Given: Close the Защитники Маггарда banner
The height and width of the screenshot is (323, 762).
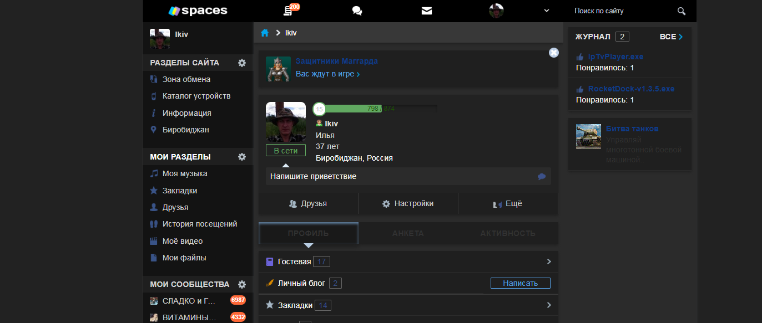Looking at the screenshot, I should pos(553,53).
